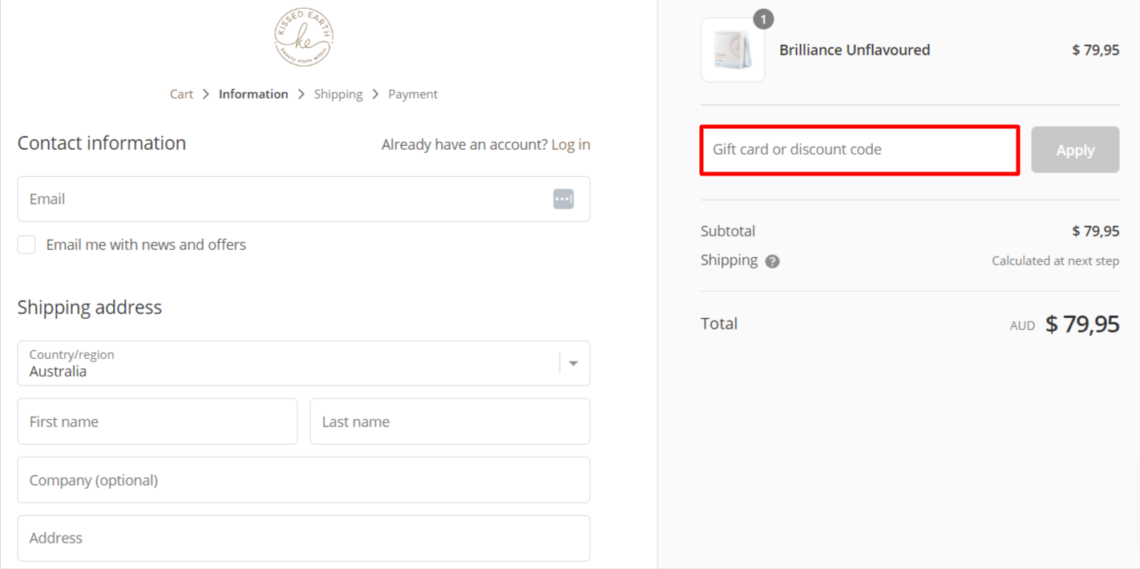The height and width of the screenshot is (569, 1140).
Task: Focus the Gift card or discount code field
Action: click(x=859, y=150)
